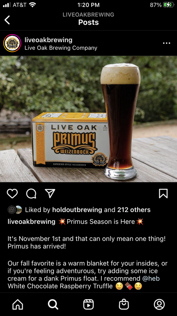
Task: Open comments with the speech bubble icon
Action: pyautogui.click(x=31, y=194)
